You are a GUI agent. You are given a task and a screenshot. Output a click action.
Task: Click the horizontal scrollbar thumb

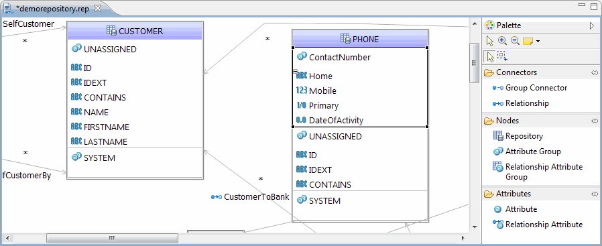click(112, 239)
